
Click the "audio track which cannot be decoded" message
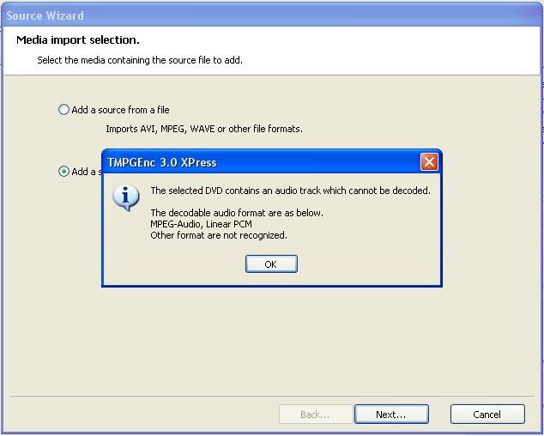[x=290, y=191]
